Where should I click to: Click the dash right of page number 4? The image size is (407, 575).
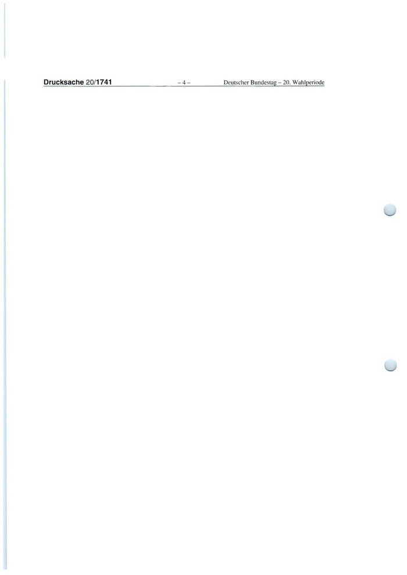pos(188,83)
